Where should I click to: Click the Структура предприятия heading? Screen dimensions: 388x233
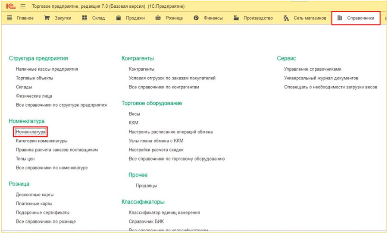(x=38, y=58)
